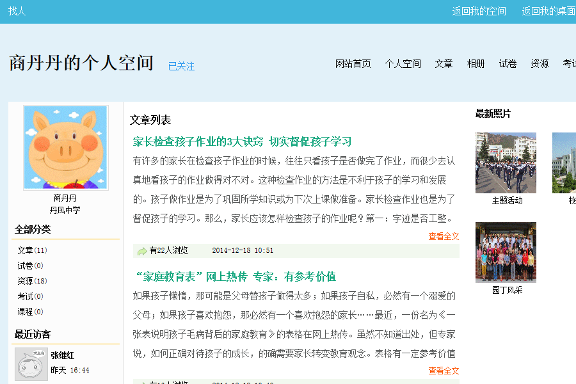Open the 家庭教育表 article title link

point(236,276)
